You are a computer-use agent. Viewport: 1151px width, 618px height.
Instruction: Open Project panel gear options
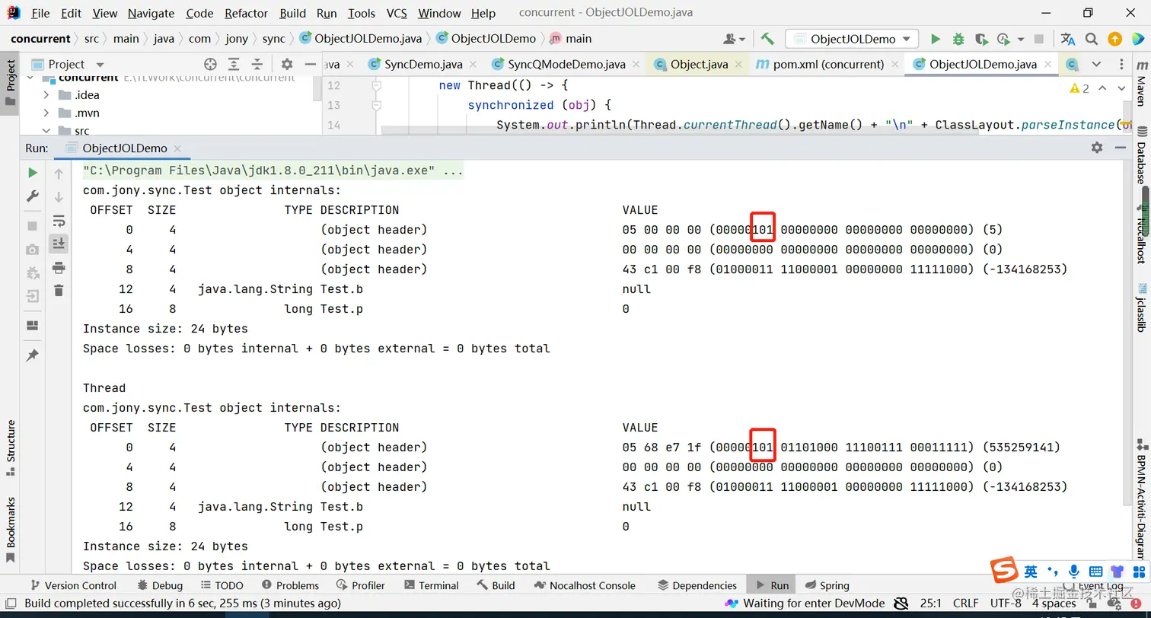(286, 65)
